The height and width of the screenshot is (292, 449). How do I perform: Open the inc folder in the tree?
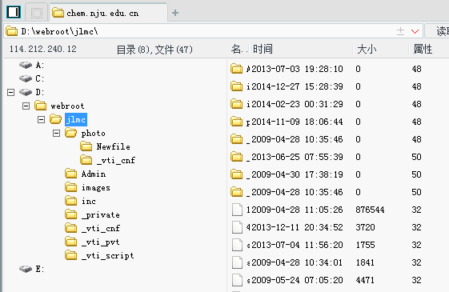(x=89, y=201)
